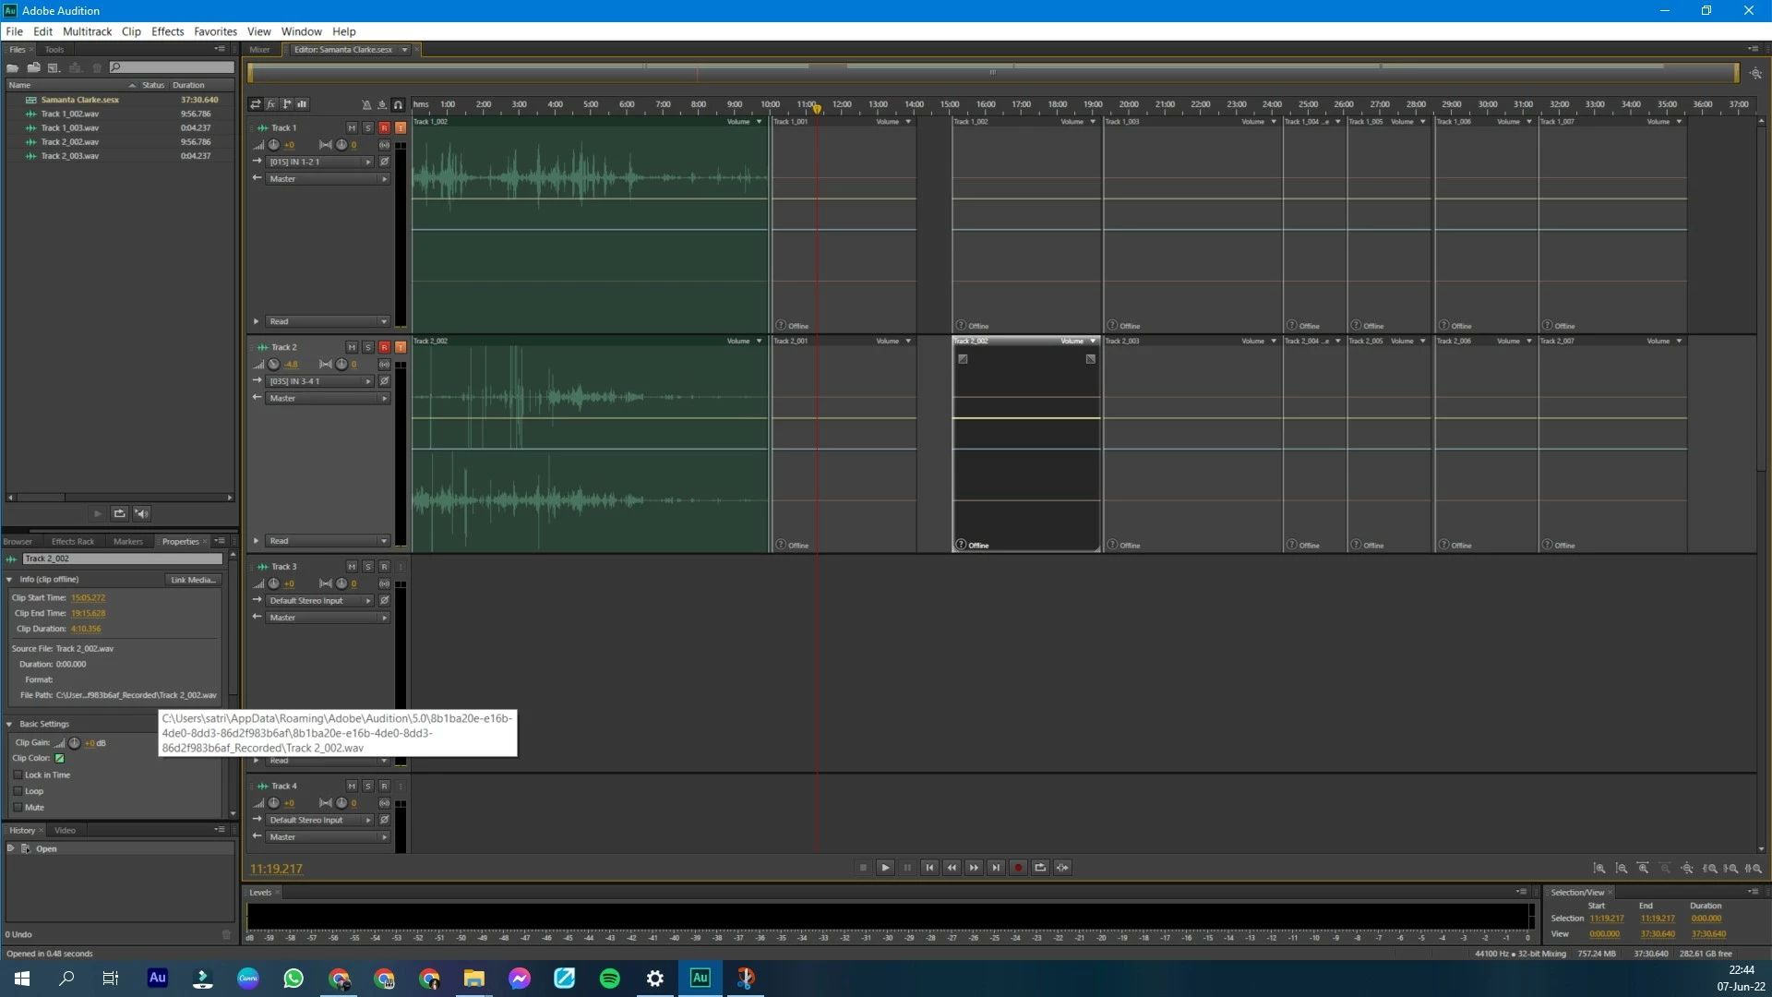
Task: Enable the Lock in Time checkbox
Action: click(18, 775)
